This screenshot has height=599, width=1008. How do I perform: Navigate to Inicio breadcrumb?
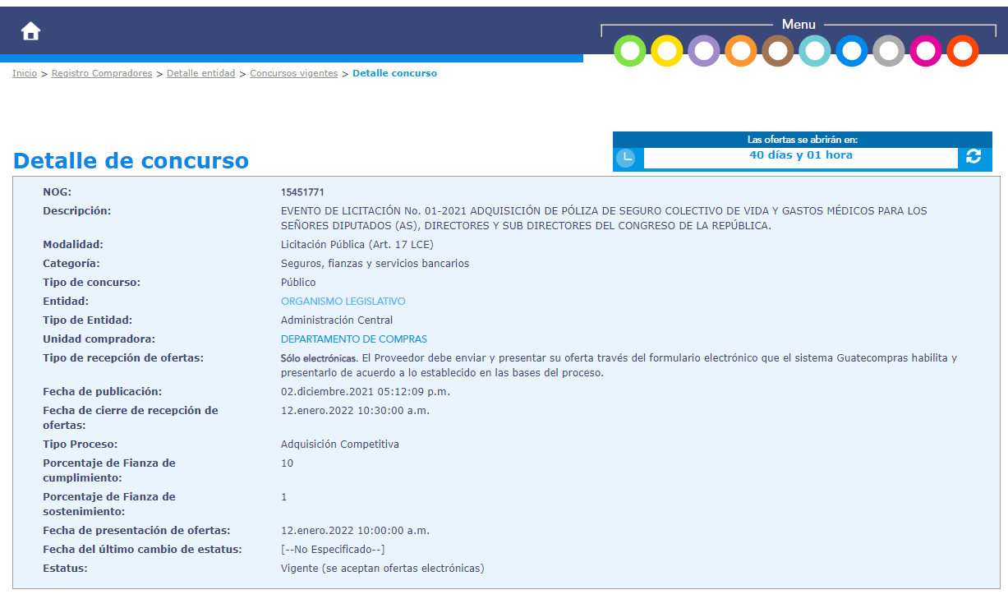coord(25,73)
